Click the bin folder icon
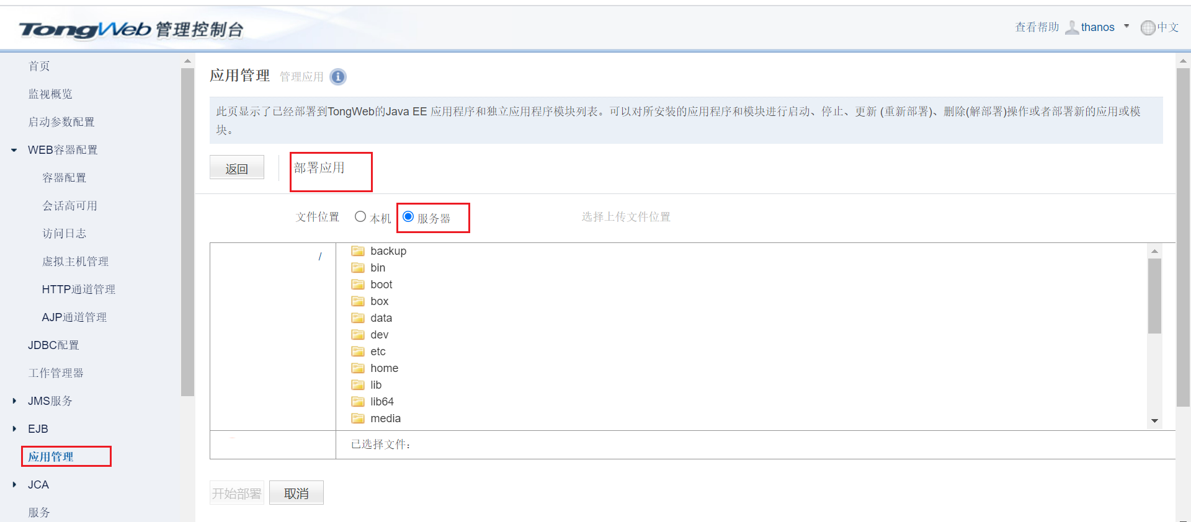 click(x=358, y=268)
